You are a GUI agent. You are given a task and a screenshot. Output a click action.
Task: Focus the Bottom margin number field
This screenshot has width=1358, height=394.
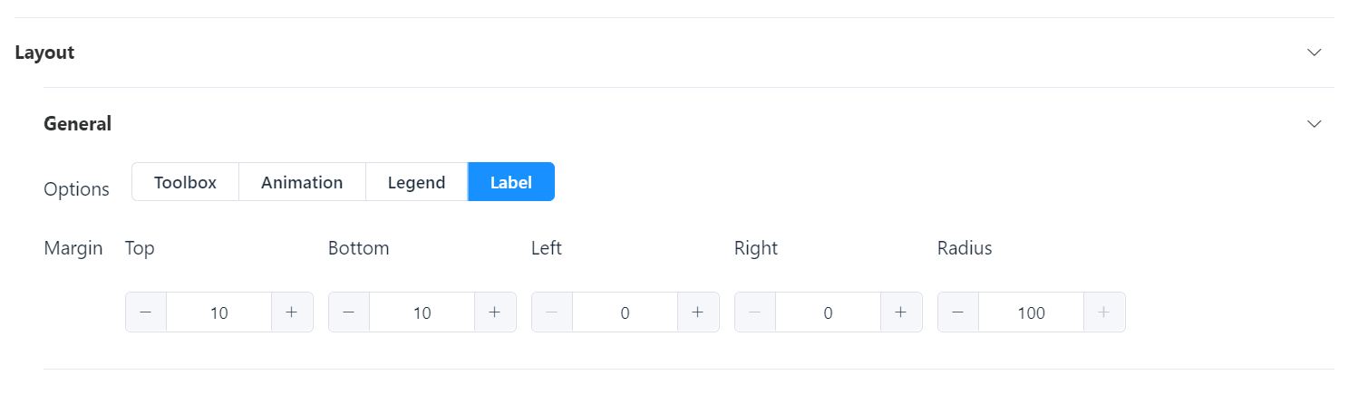click(x=422, y=312)
